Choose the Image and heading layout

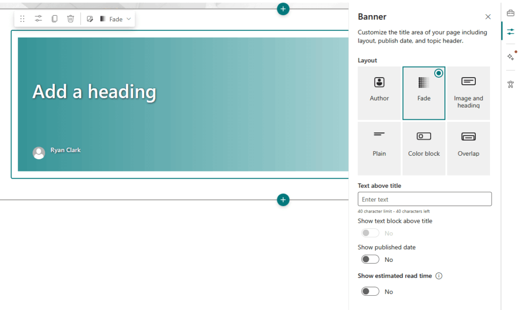coord(468,93)
